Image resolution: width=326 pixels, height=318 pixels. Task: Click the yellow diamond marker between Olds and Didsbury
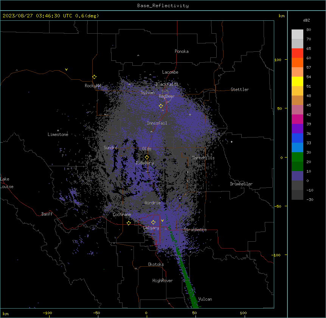tap(147, 157)
